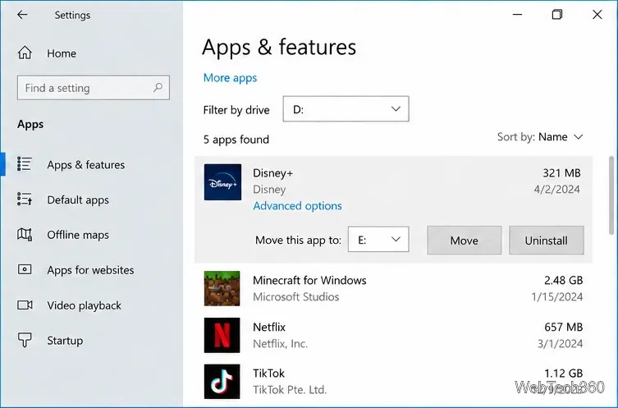This screenshot has height=408, width=618.
Task: Click the 321 MB size of Disney+
Action: coord(561,173)
